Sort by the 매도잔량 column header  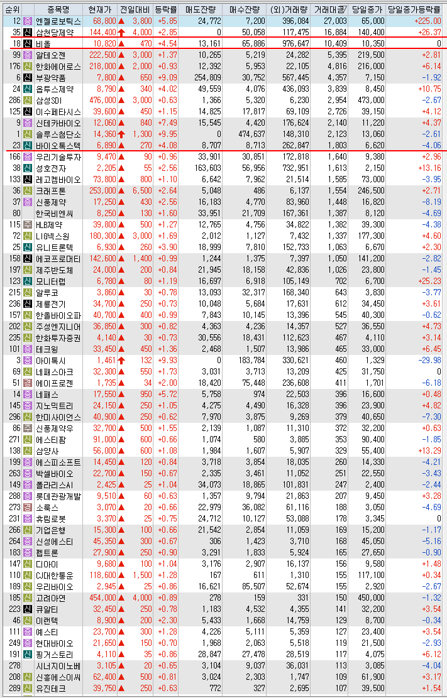tap(200, 9)
